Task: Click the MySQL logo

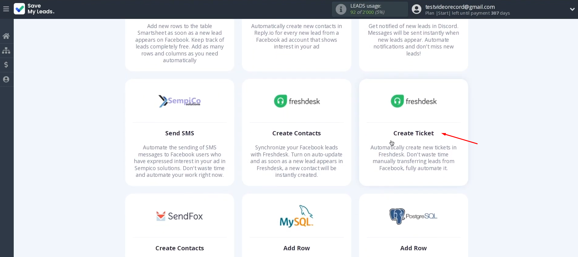Action: 296,216
